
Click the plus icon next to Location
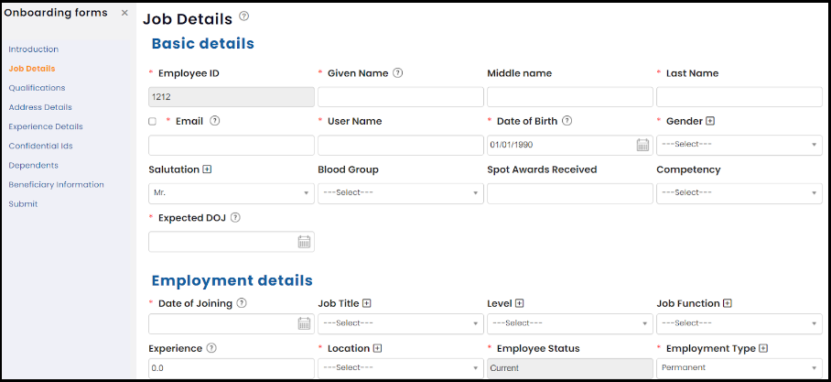pyautogui.click(x=377, y=349)
